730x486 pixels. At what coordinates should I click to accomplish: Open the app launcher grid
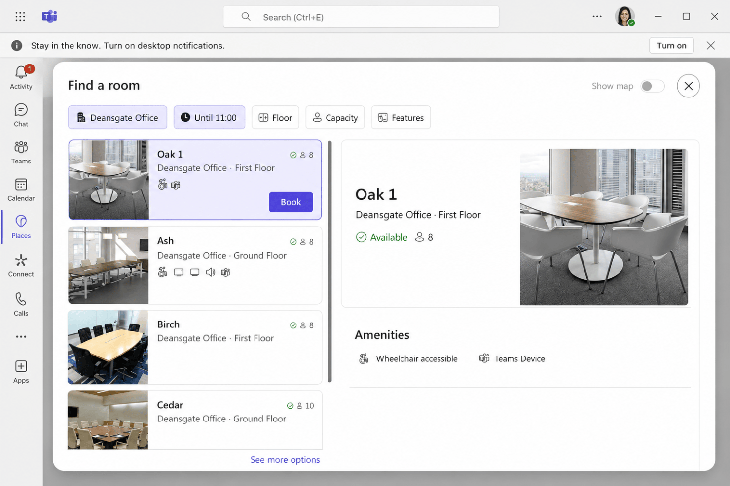click(x=20, y=17)
